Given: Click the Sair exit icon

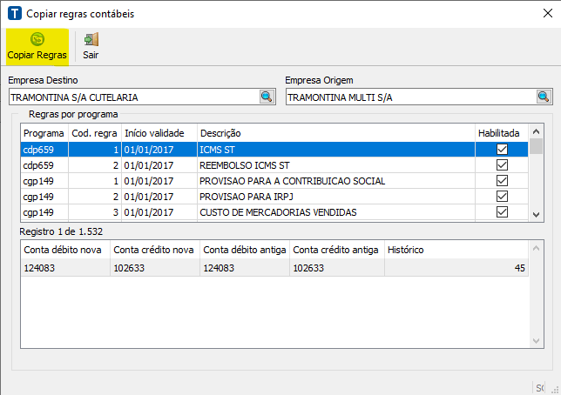Looking at the screenshot, I should coord(91,39).
